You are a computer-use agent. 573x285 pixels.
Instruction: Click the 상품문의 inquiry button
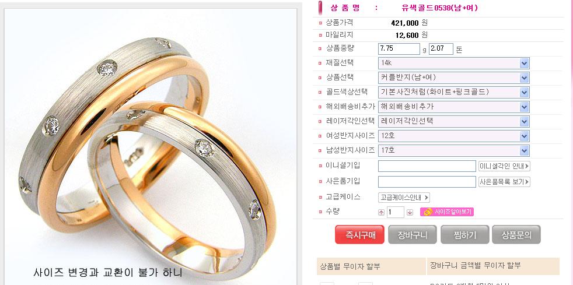[x=516, y=235]
